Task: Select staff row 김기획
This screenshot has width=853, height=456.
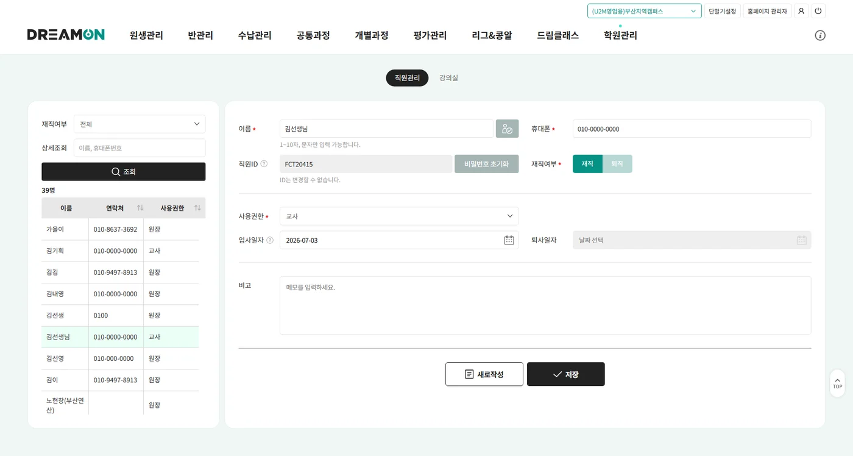Action: pos(120,251)
